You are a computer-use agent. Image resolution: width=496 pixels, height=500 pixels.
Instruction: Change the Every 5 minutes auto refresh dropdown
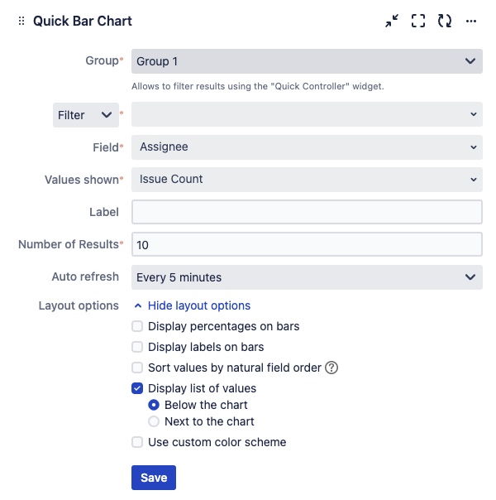(307, 277)
